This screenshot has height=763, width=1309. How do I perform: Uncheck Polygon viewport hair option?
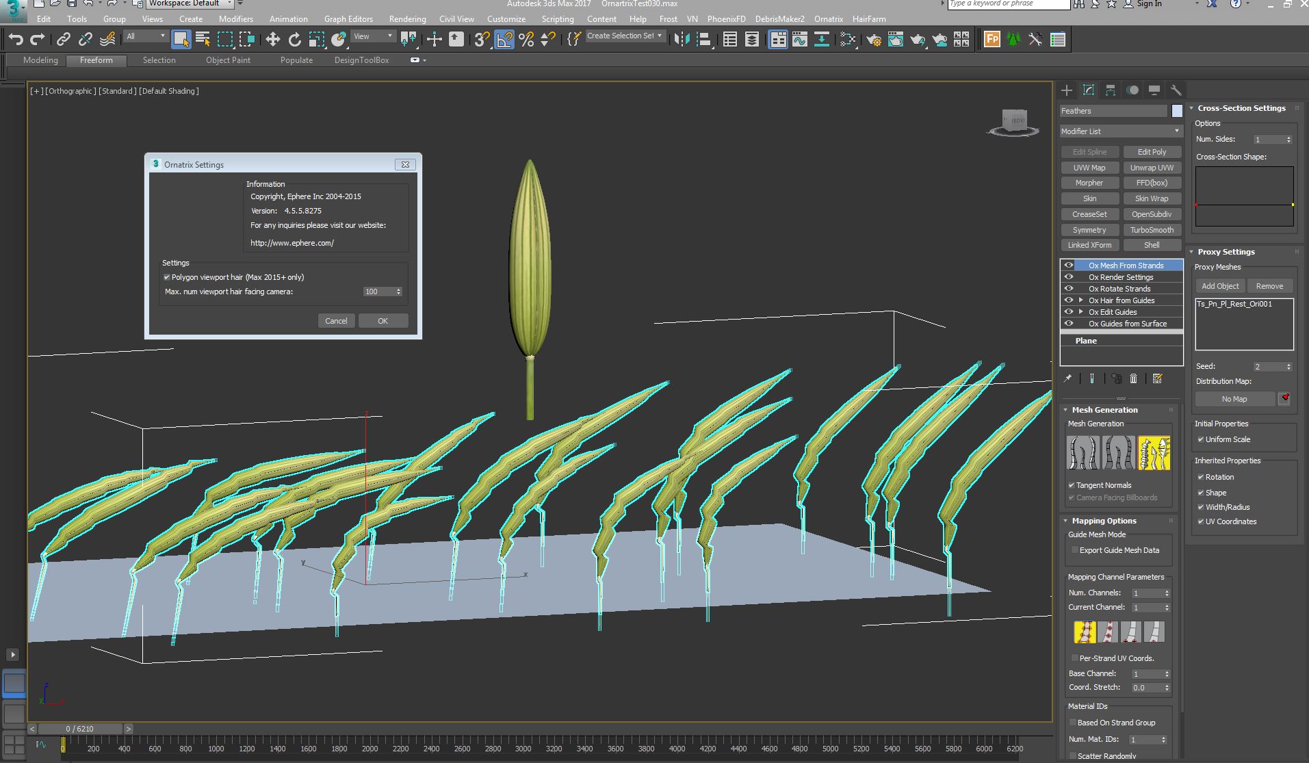[167, 277]
